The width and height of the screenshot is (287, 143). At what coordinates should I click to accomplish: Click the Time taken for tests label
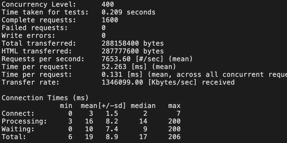[45, 12]
